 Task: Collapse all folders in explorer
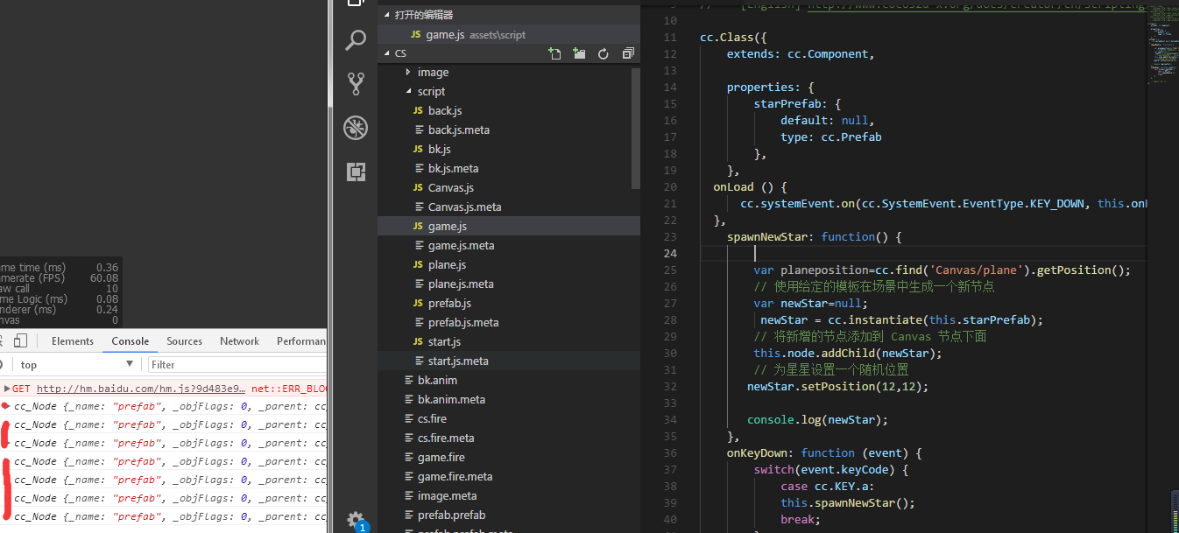point(627,54)
